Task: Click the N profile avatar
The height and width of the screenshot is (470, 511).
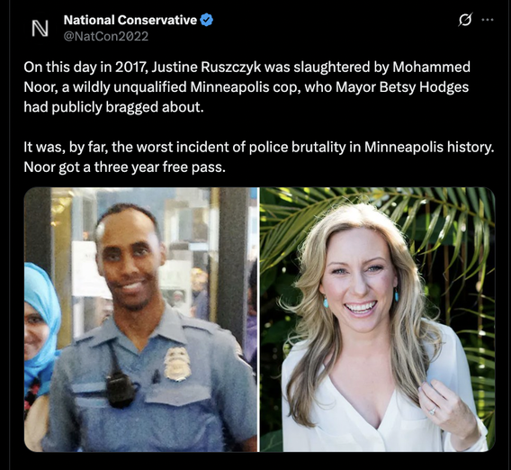Action: click(40, 28)
